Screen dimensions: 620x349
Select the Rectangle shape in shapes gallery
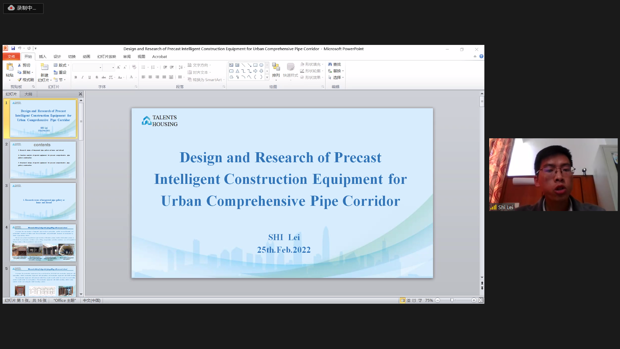tap(255, 65)
